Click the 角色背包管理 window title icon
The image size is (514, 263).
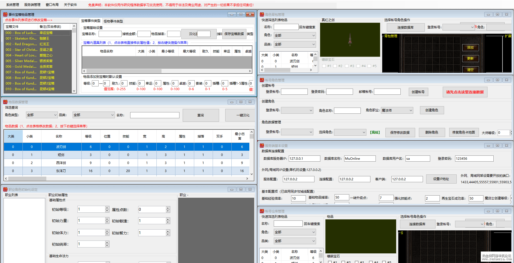click(262, 14)
